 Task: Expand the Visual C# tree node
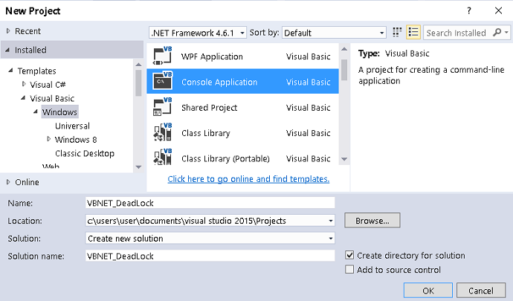(x=24, y=84)
